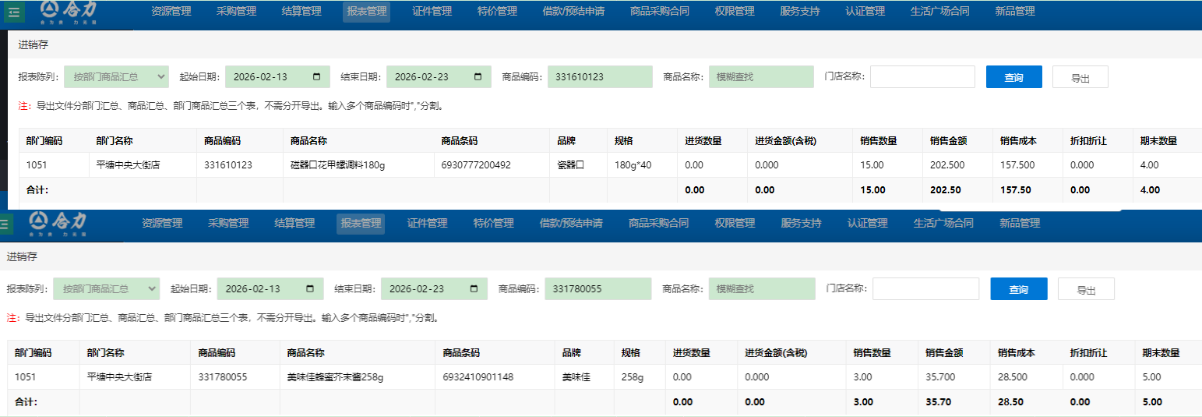This screenshot has height=417, width=1202.
Task: Open the 报表管理 menu in the upper navigation
Action: coord(366,12)
